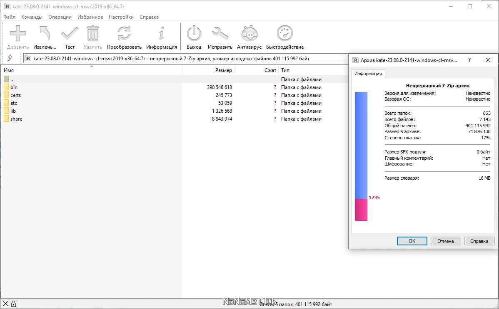Click the Выход power icon
The height and width of the screenshot is (309, 499).
click(x=194, y=33)
